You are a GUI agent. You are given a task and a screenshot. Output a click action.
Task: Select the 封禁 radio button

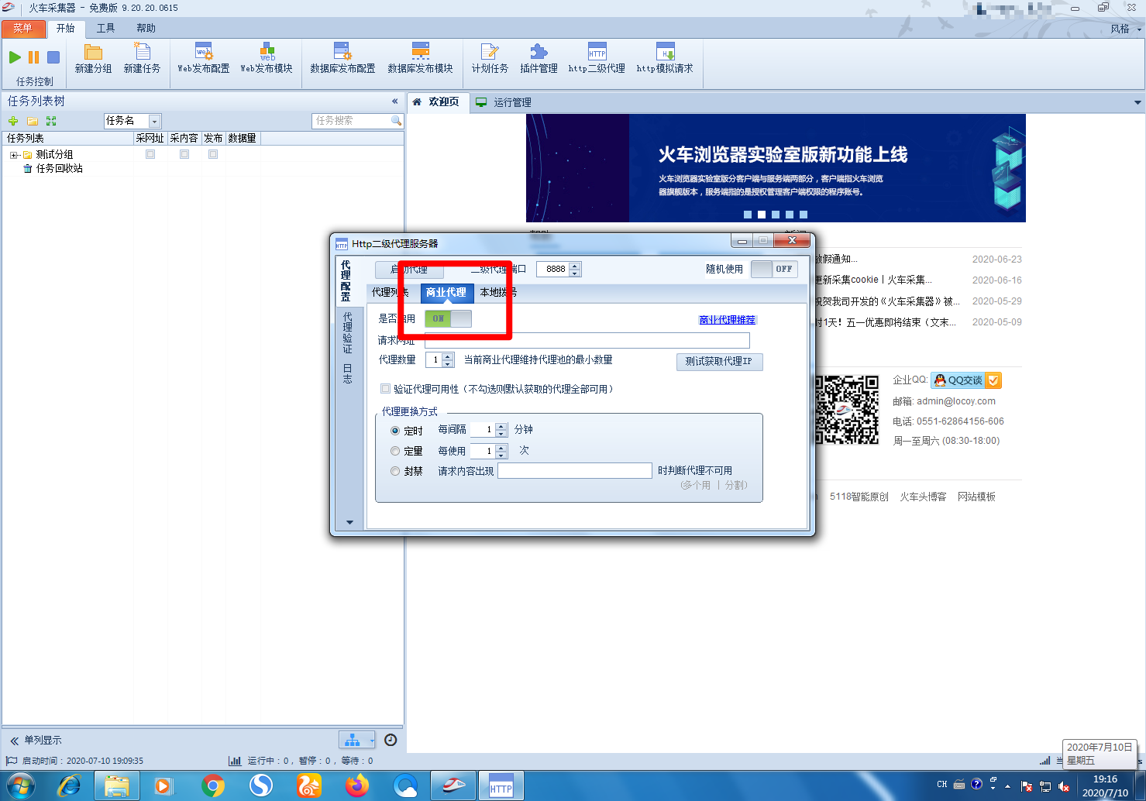pyautogui.click(x=395, y=471)
